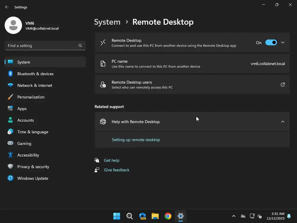
Task: Click the vm6.collabnet.local PC name value
Action: tap(268, 64)
